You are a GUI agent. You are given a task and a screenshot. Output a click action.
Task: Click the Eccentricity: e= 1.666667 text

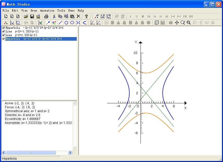pyautogui.click(x=23, y=119)
